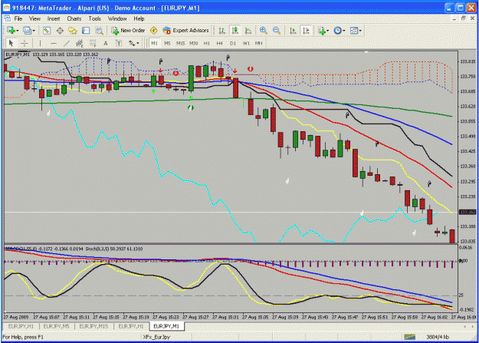Click the chart window icon beside File menu
479x343 pixels.
click(x=7, y=18)
